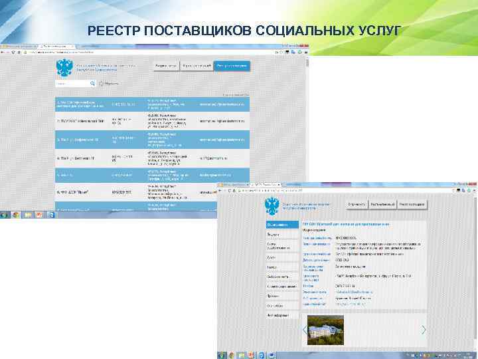
Task: Open the first navigation button in detail window
Action: coord(357,204)
